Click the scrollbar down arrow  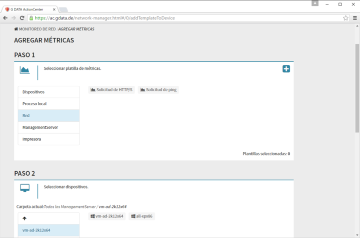click(x=357, y=235)
